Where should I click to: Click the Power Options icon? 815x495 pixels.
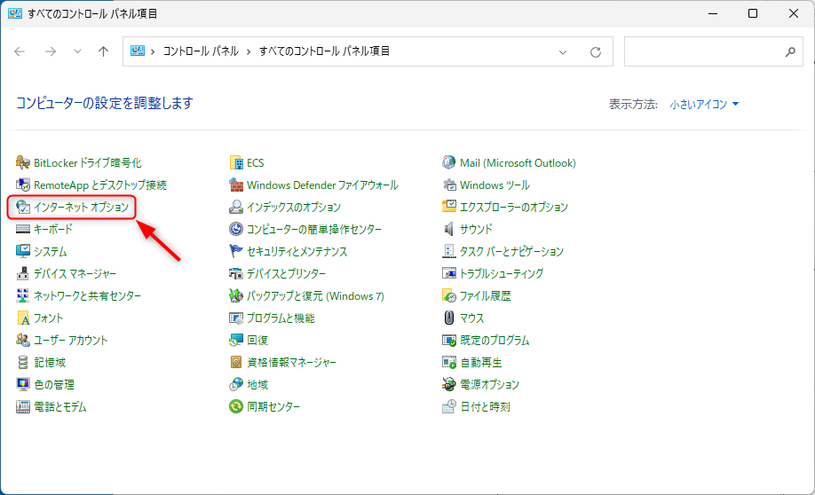click(449, 385)
